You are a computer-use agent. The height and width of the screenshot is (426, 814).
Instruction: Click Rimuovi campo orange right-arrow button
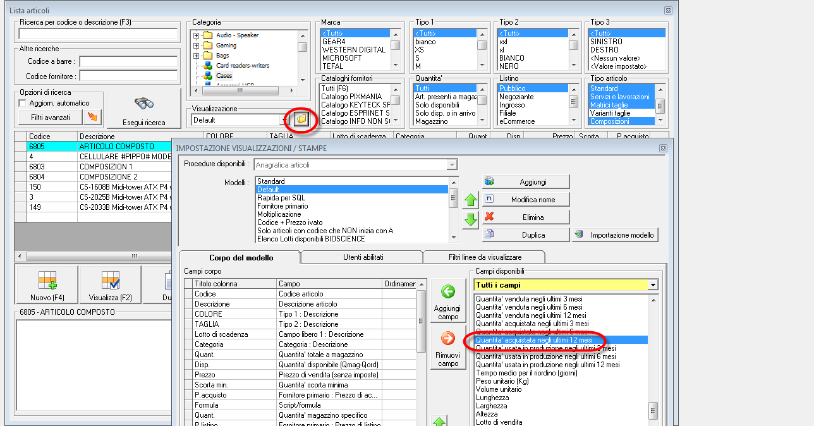(x=448, y=348)
